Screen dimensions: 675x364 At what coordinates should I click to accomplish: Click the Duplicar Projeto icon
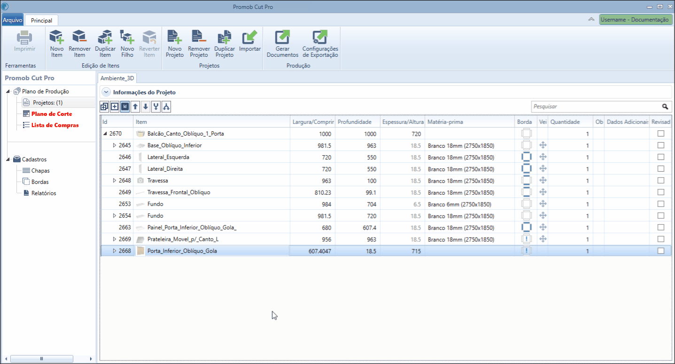click(225, 37)
